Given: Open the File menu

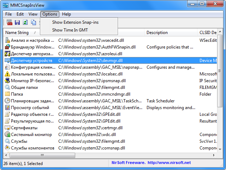Looking at the screenshot, I should [x=8, y=14].
